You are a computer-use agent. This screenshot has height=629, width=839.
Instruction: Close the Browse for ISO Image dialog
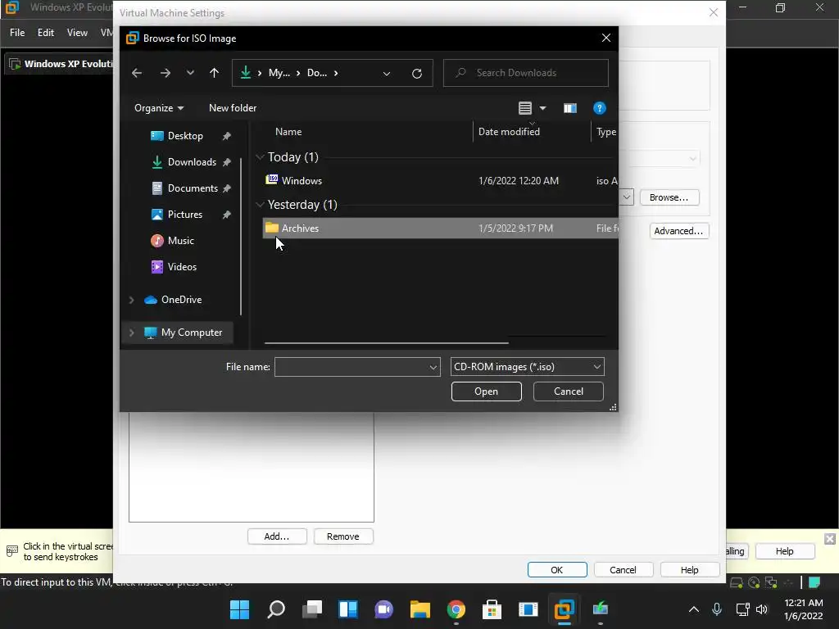tap(605, 38)
